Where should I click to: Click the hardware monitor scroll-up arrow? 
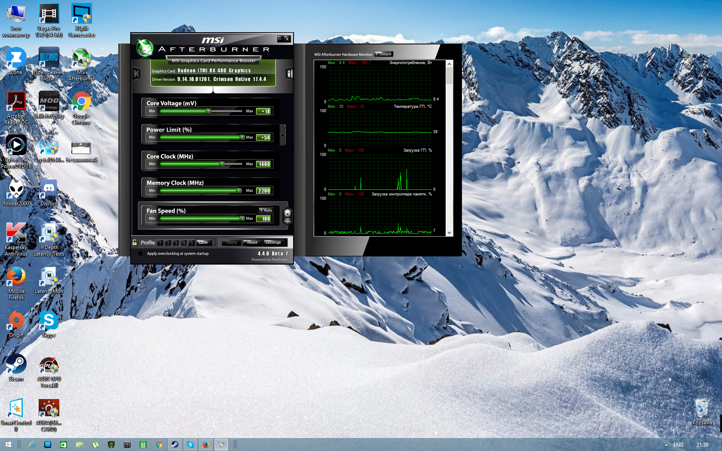click(450, 64)
